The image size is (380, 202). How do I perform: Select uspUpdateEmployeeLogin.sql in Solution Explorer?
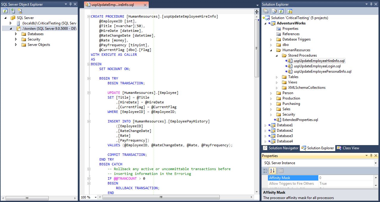coord(317,66)
